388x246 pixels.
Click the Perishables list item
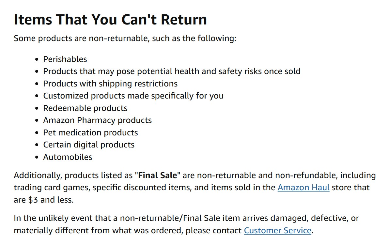point(65,59)
